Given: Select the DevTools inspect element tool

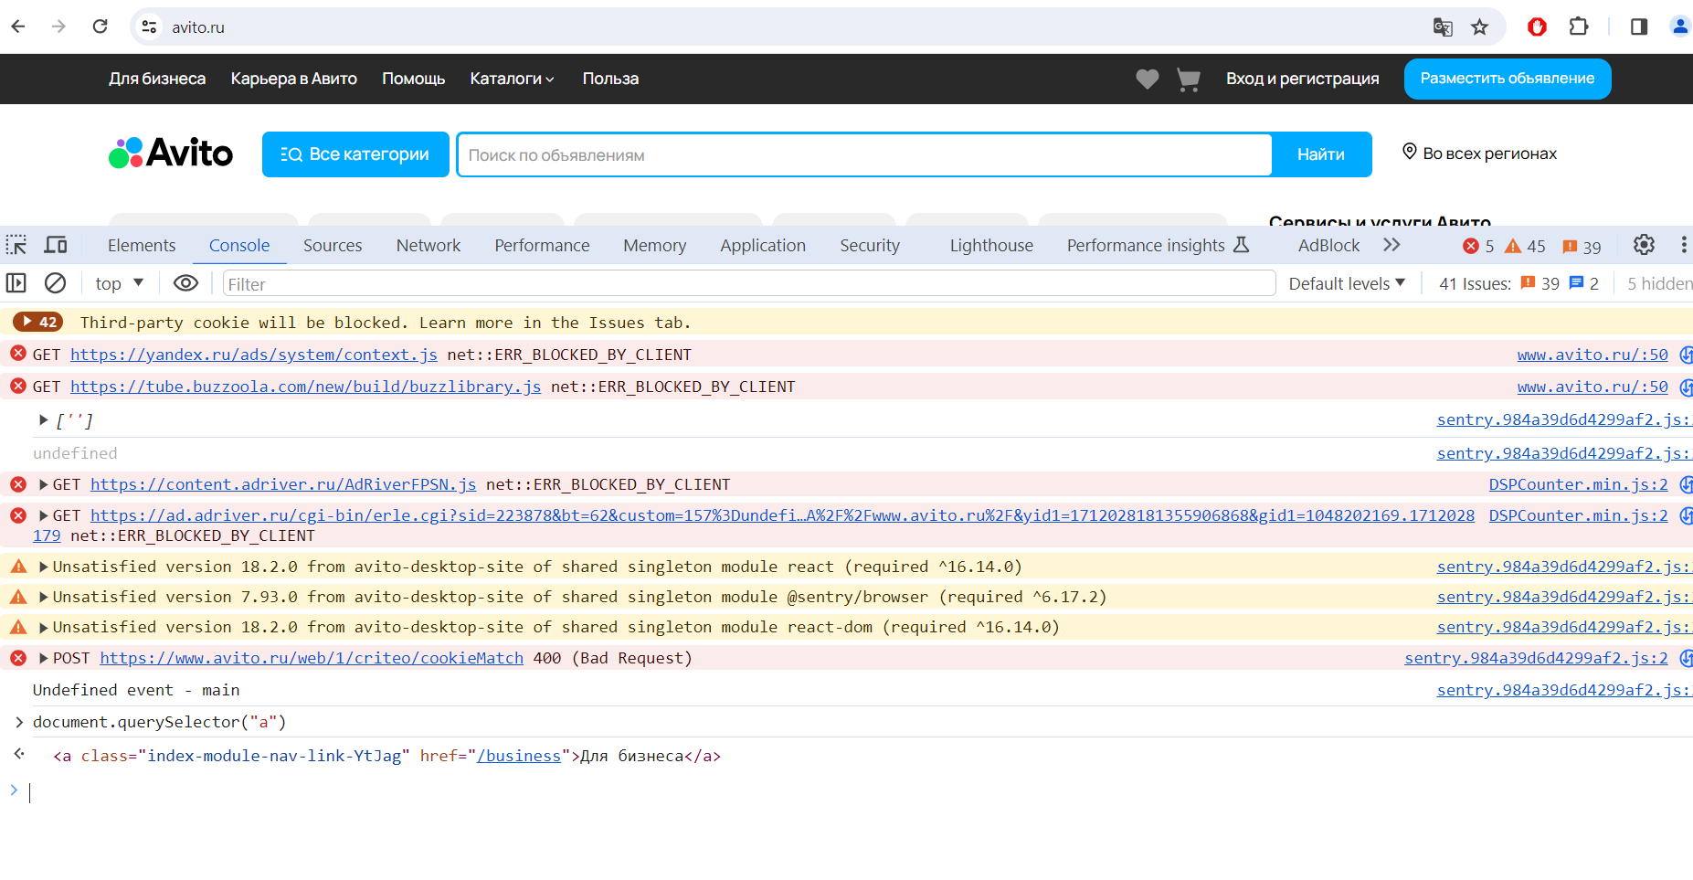Looking at the screenshot, I should (x=16, y=245).
